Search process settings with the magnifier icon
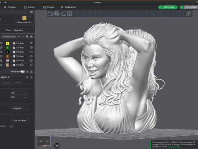The width and height of the screenshot is (198, 149). click(x=31, y=77)
